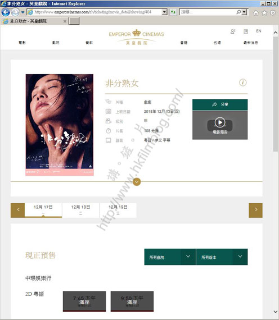Click the browser search input field

coord(208,12)
